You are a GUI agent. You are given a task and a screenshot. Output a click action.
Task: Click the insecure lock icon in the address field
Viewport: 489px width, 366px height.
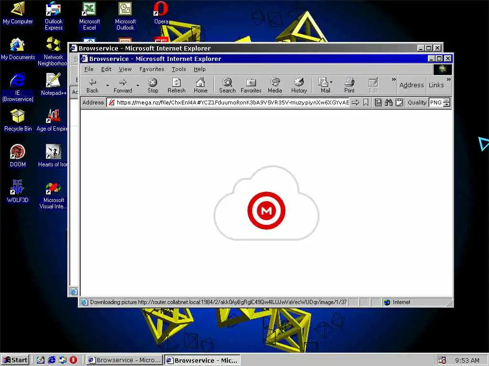(x=111, y=102)
